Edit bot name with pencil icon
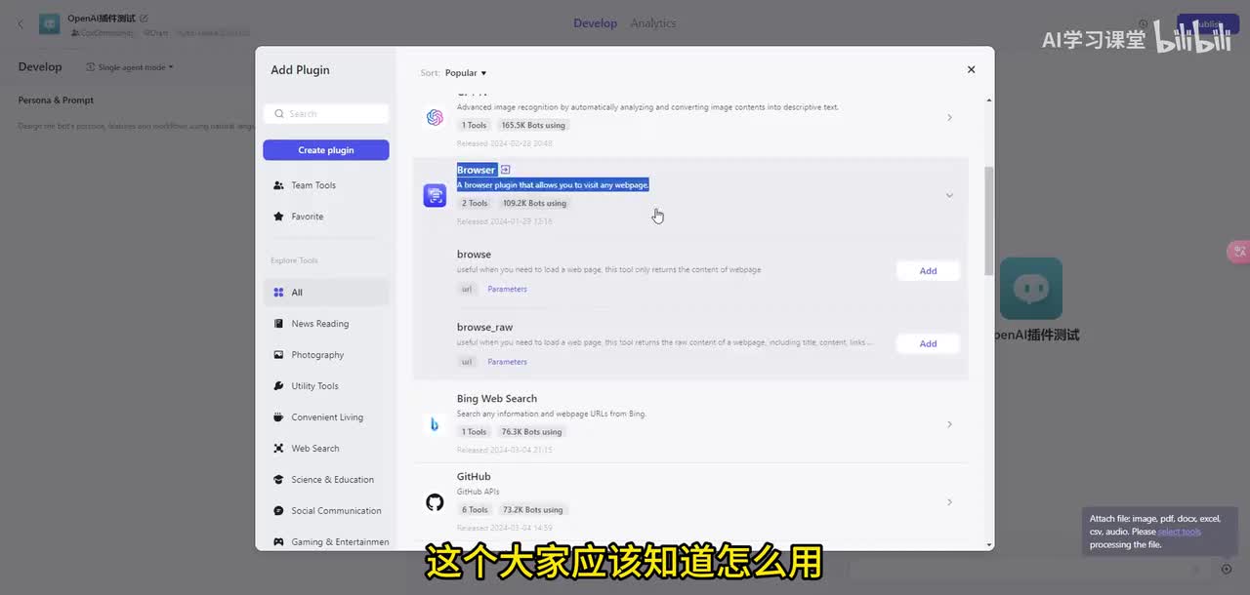Viewport: 1250px width, 595px height. [145, 18]
